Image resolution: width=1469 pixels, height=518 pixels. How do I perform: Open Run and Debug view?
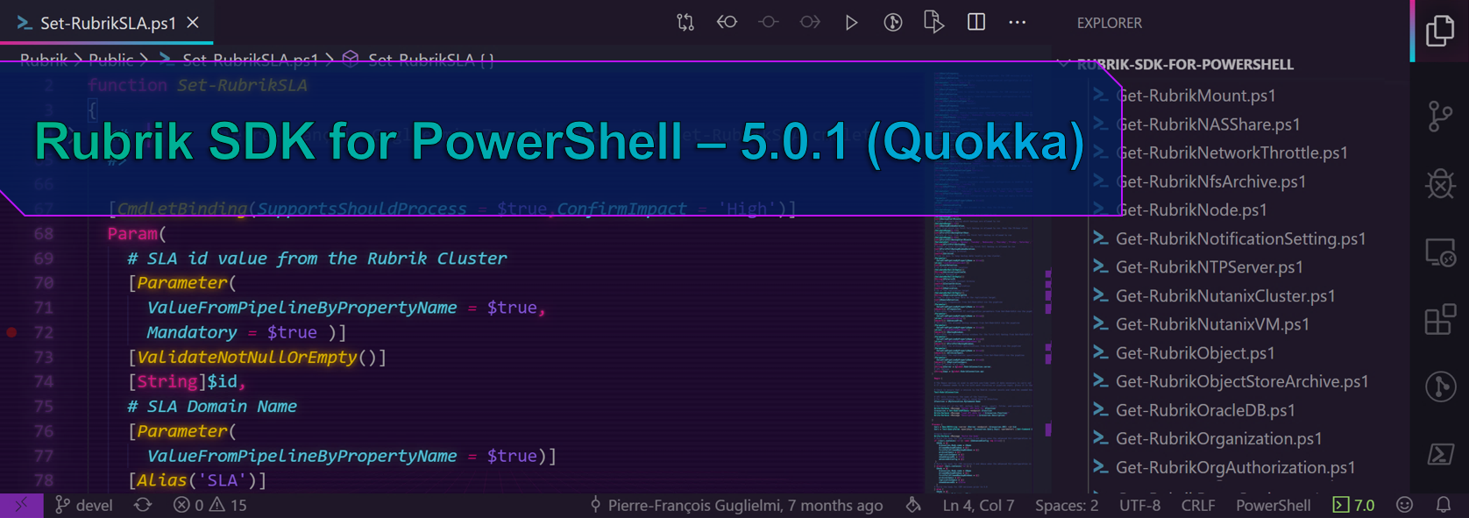tap(1440, 184)
